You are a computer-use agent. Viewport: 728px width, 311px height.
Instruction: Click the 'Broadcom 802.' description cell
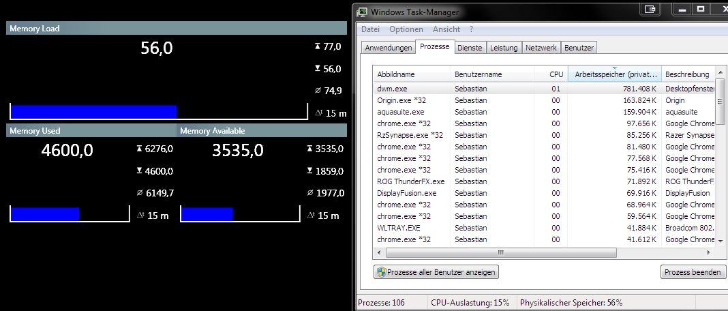coord(689,228)
